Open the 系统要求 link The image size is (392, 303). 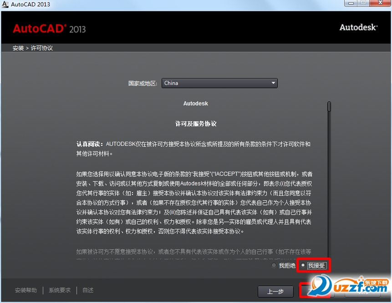click(60, 290)
